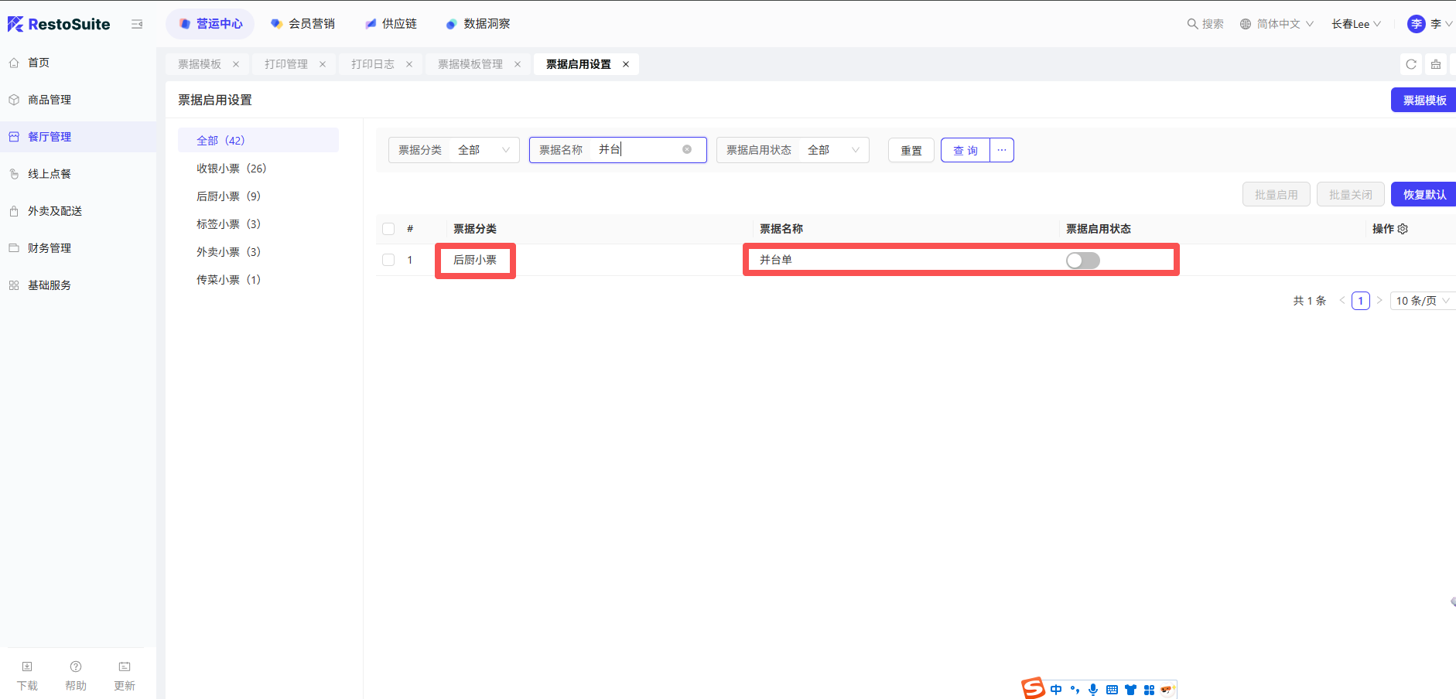Select 收银小票 (26) category
This screenshot has height=699, width=1456.
coord(231,169)
